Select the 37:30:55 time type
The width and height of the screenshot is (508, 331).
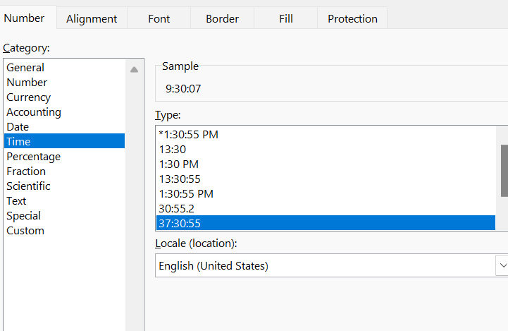[326, 223]
